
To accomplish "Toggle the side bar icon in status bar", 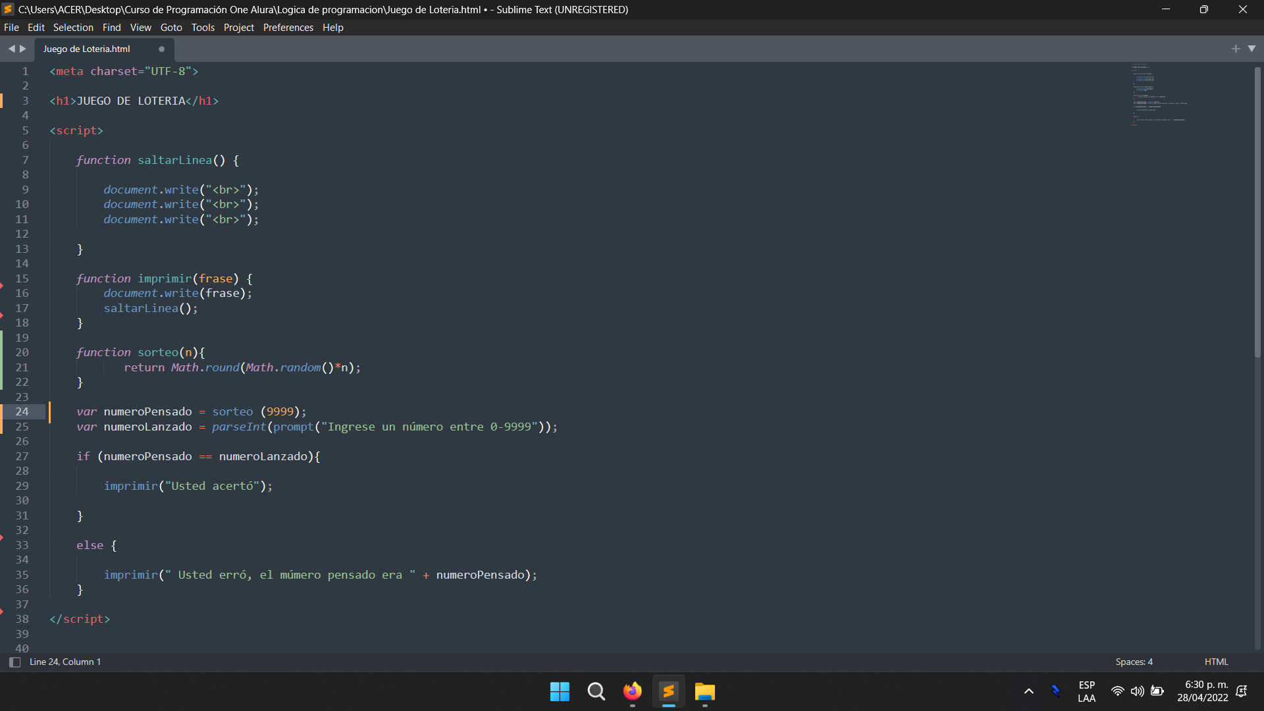I will pos(15,662).
